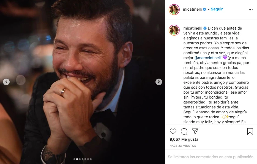The image size is (257, 164).
Task: Open the three-dot more options menu
Action: coord(250,9)
